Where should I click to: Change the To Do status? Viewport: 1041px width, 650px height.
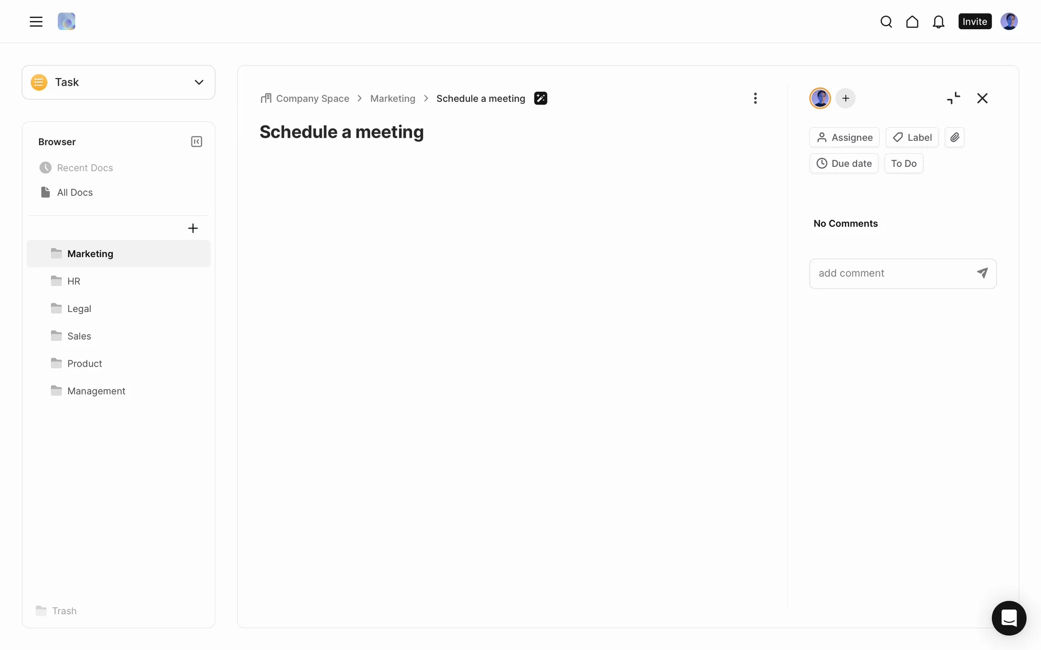903,164
